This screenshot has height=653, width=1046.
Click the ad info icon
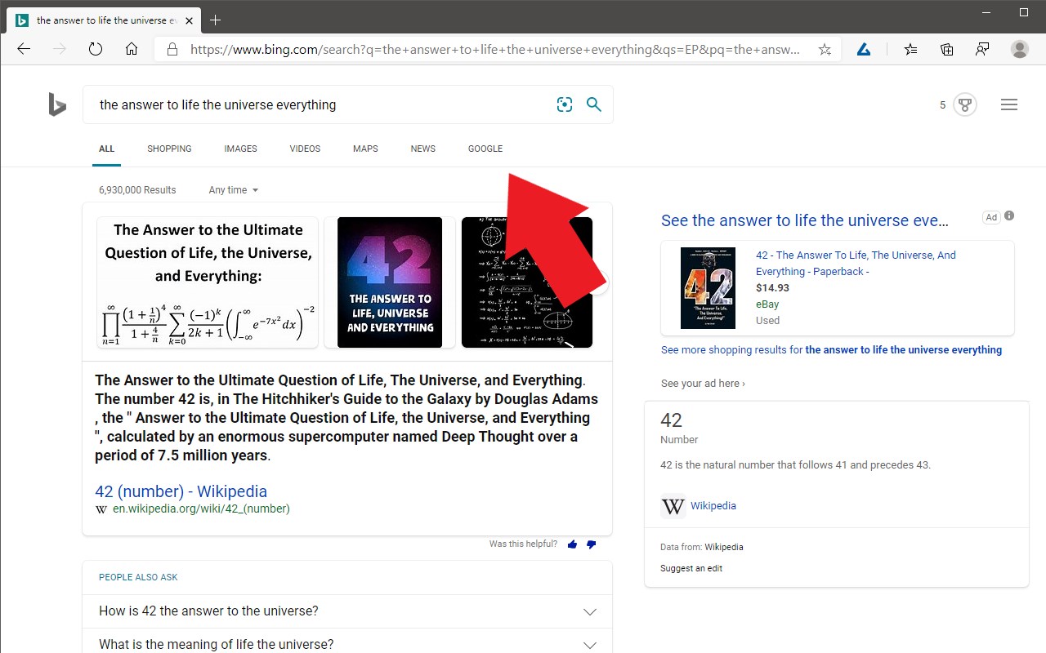[1009, 215]
